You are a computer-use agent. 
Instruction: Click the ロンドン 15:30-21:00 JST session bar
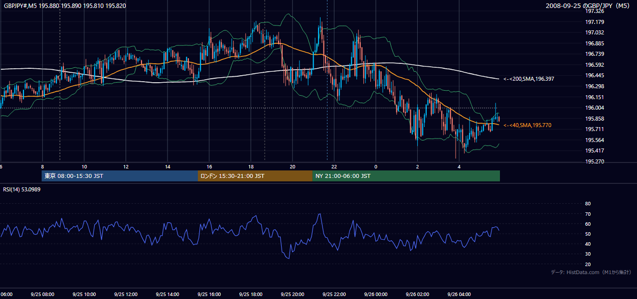point(255,176)
